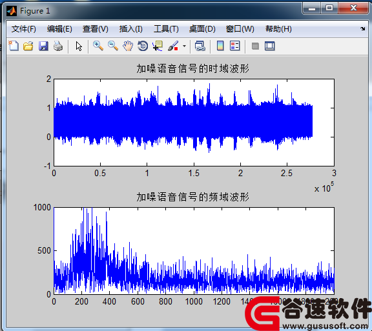The width and height of the screenshot is (372, 331).
Task: Maximize the Figure 1 window
Action: (329, 8)
